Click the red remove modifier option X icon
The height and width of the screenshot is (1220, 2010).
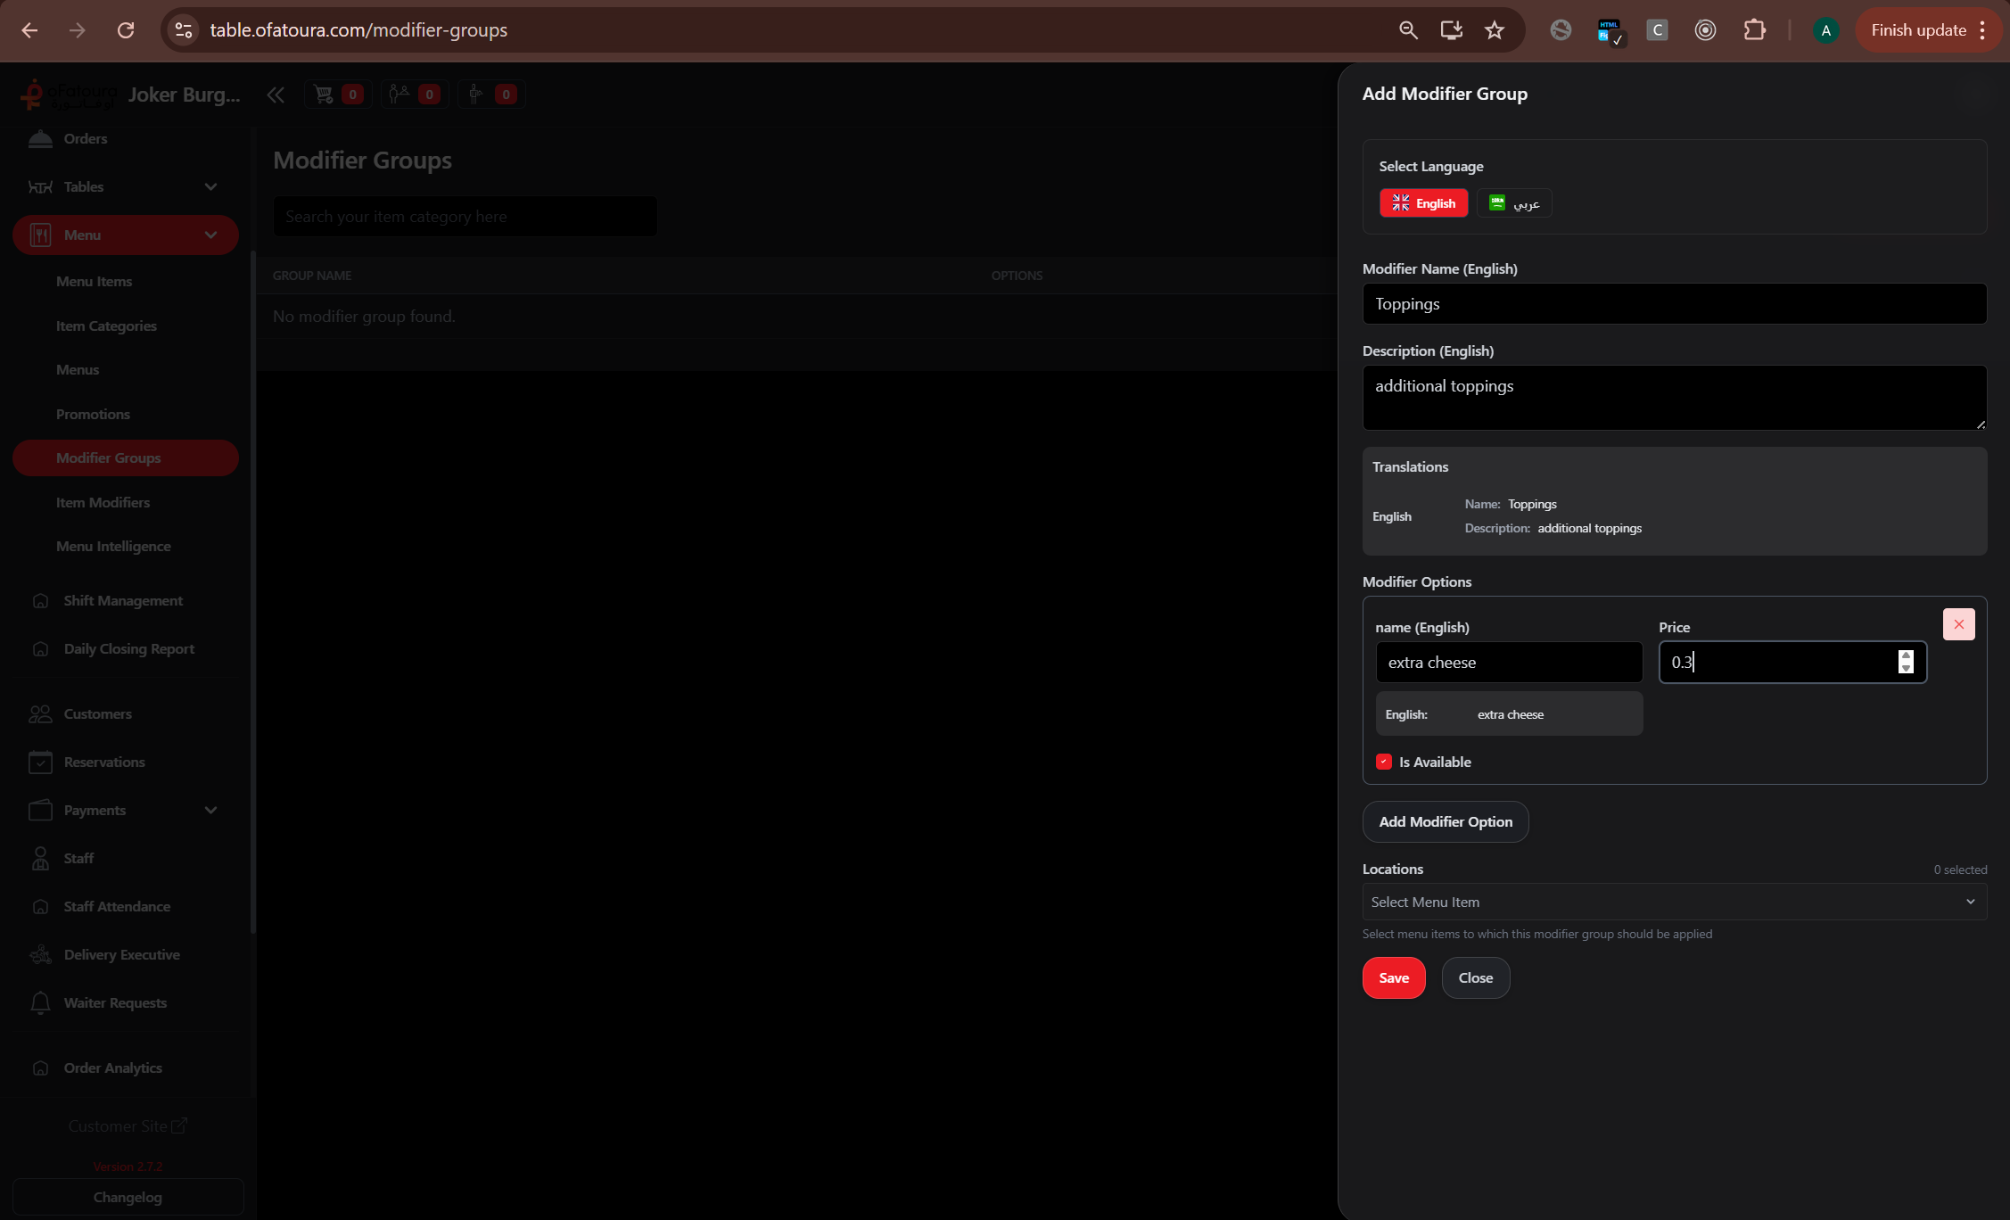click(1958, 624)
